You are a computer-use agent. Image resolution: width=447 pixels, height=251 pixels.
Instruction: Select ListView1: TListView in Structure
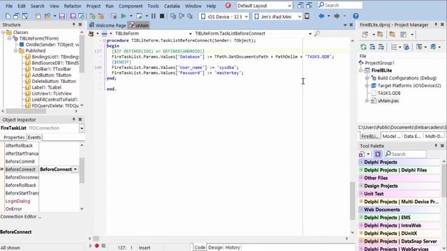tap(52, 93)
